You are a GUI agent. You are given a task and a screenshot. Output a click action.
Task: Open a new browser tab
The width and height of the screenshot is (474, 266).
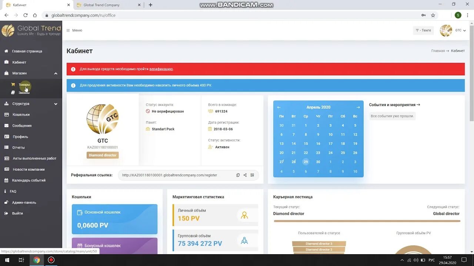pos(150,5)
